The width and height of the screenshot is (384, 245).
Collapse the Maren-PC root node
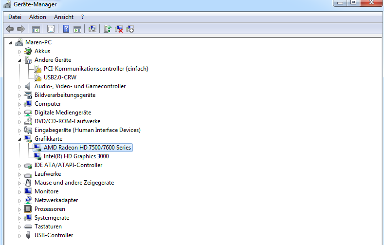pos(10,43)
